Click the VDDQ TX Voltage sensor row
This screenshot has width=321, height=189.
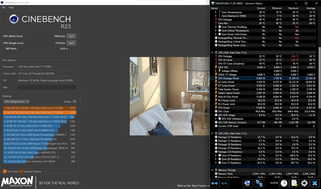[x=263, y=74]
